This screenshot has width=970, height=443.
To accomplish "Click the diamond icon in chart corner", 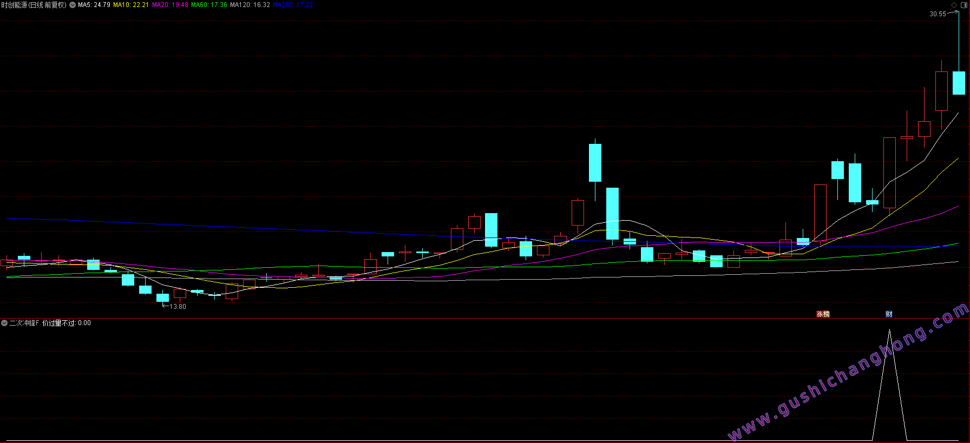I will (x=954, y=5).
